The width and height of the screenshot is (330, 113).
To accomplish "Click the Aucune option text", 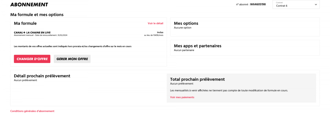I will click(183, 28).
